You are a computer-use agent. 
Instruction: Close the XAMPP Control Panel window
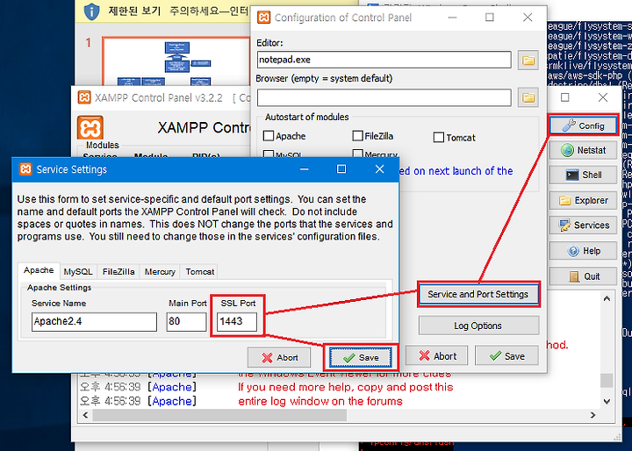603,97
